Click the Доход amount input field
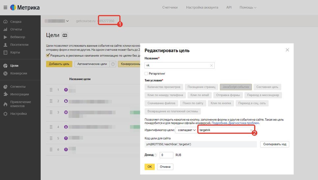The height and width of the screenshot is (180, 318). (166, 155)
